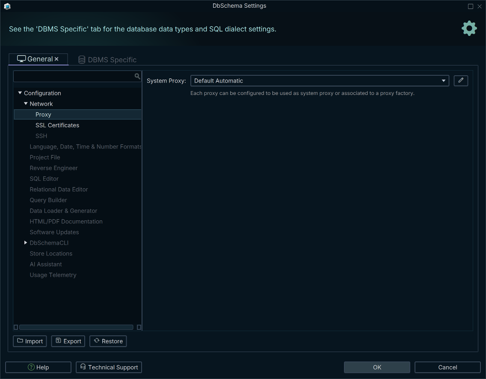Open Help
This screenshot has height=379, width=486.
[x=38, y=367]
